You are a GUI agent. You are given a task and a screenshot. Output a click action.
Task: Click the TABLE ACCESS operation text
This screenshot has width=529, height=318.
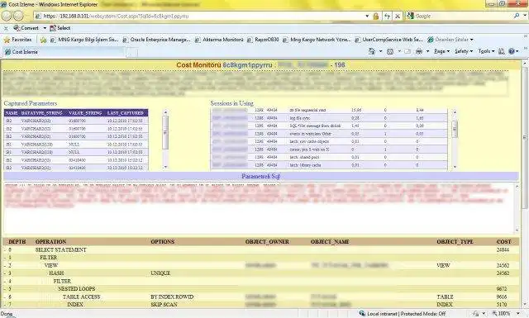coord(81,297)
